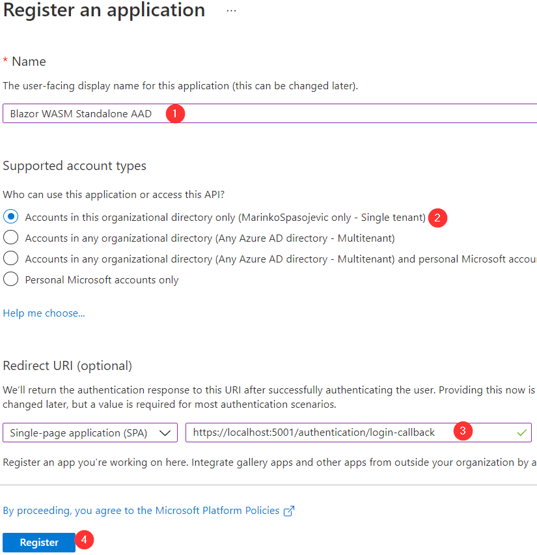Choose Any Azure AD directory Multitenant radio
The height and width of the screenshot is (555, 537).
click(11, 238)
